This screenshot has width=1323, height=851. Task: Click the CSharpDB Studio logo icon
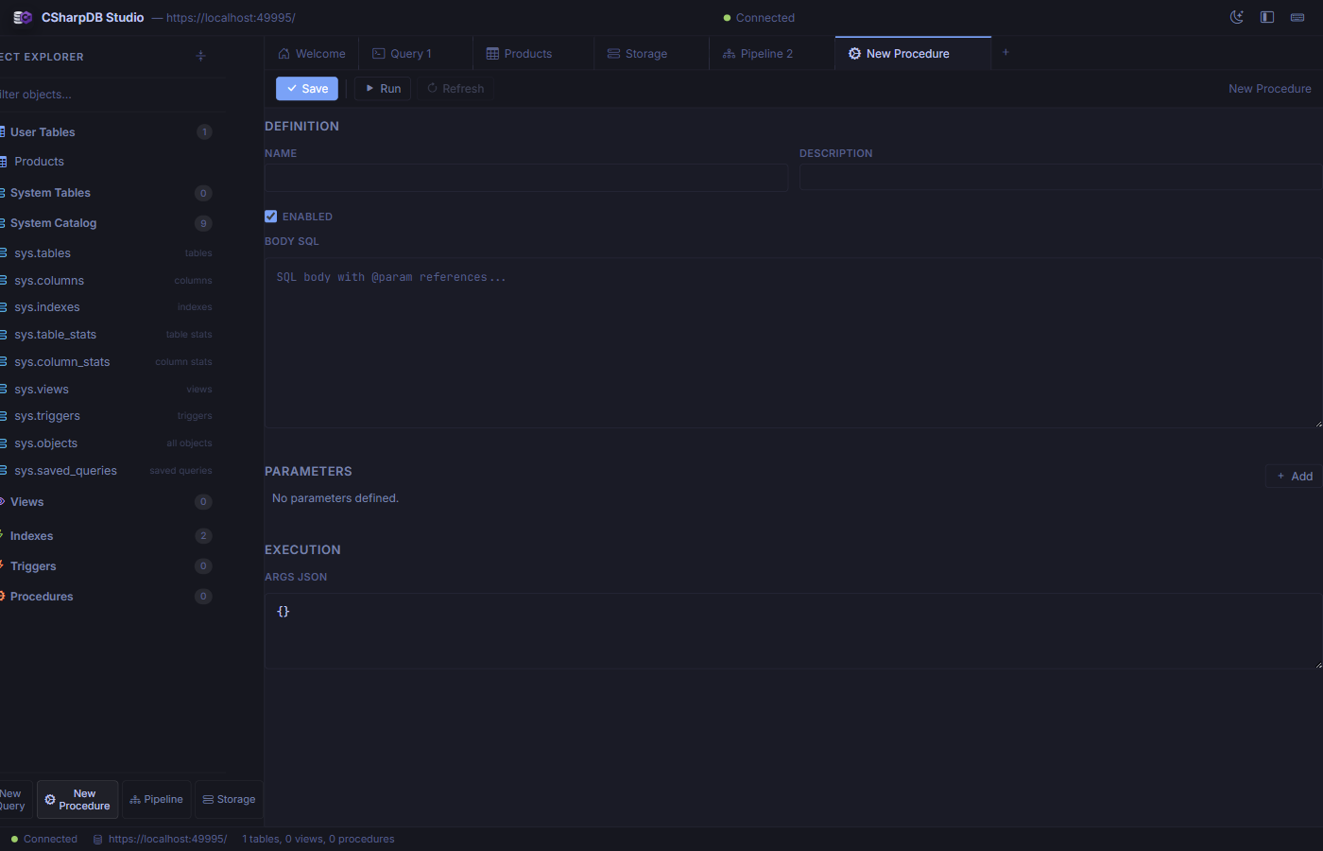click(x=21, y=17)
